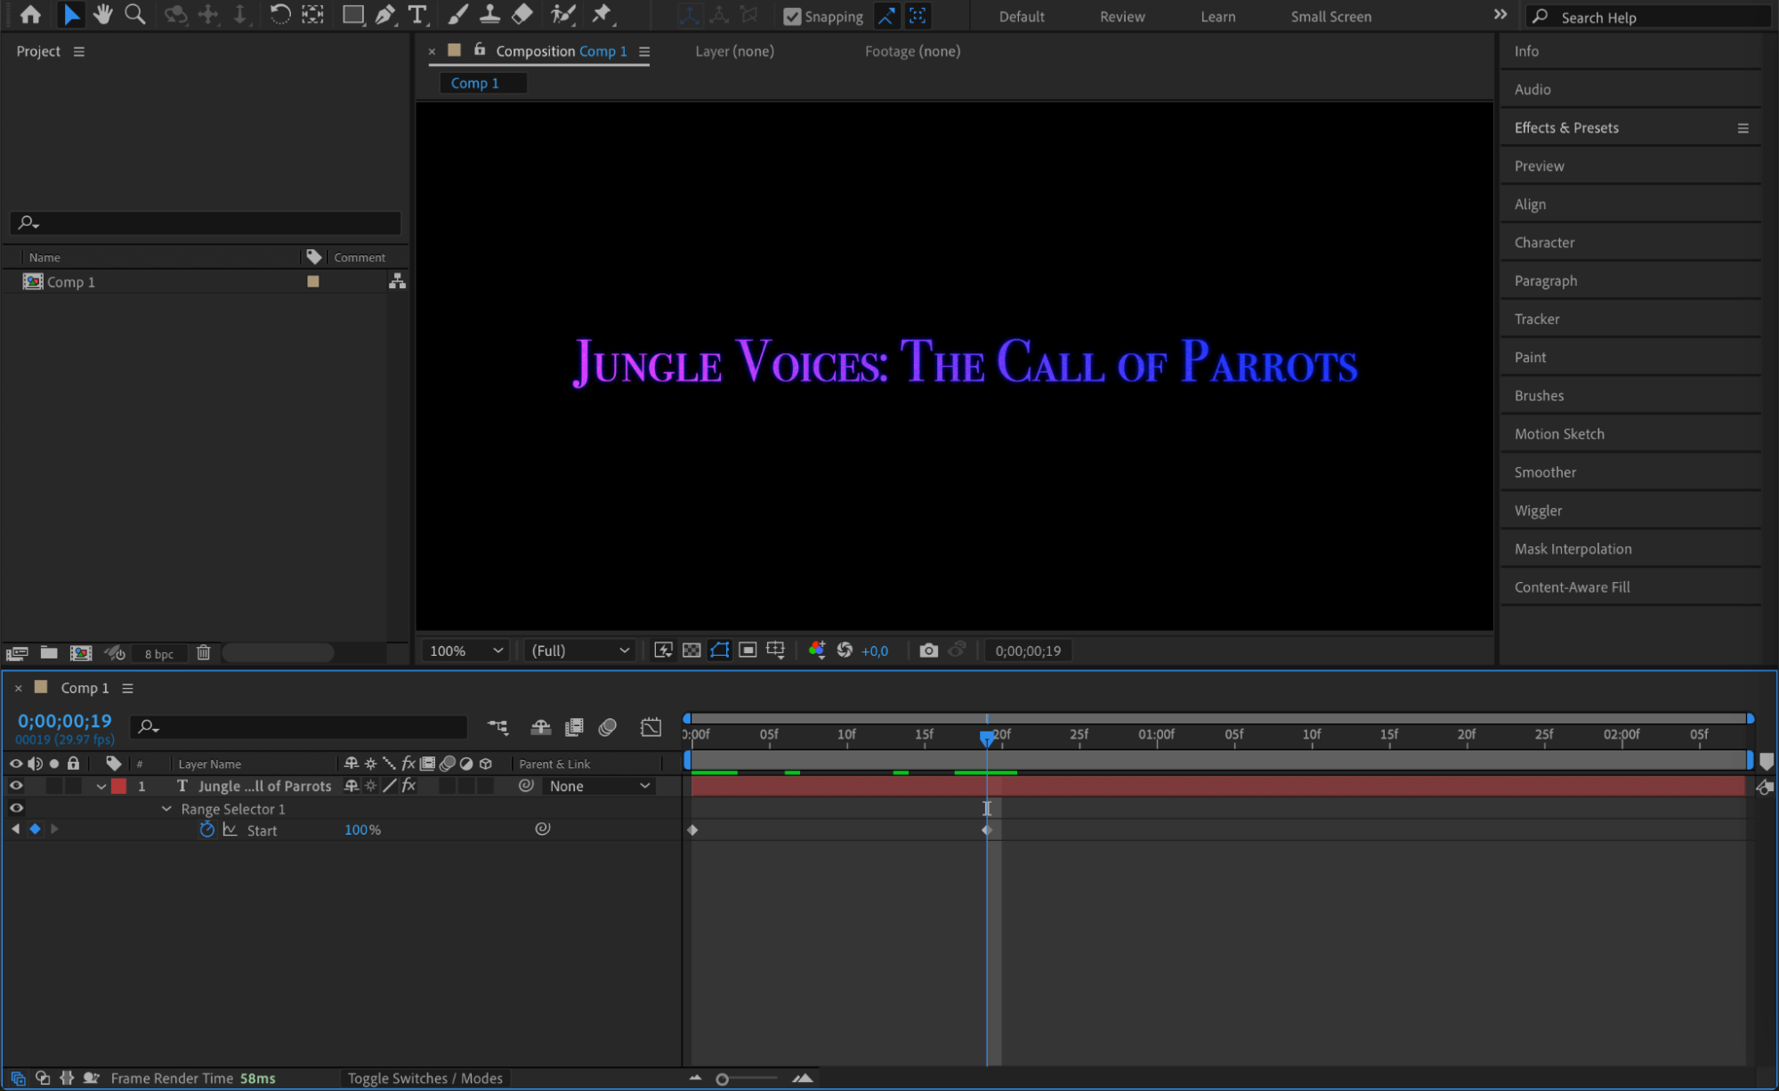Image resolution: width=1779 pixels, height=1091 pixels.
Task: Open the Effects & Presets panel
Action: pos(1565,127)
